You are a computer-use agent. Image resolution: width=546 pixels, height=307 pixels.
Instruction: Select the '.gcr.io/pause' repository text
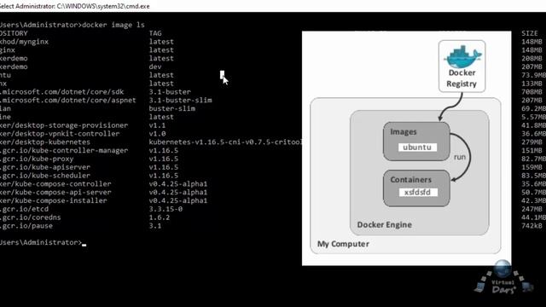(x=26, y=225)
